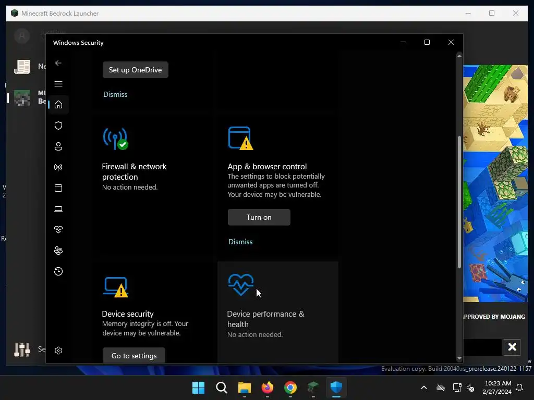
Task: Select the Home icon in sidebar
Action: tap(58, 104)
